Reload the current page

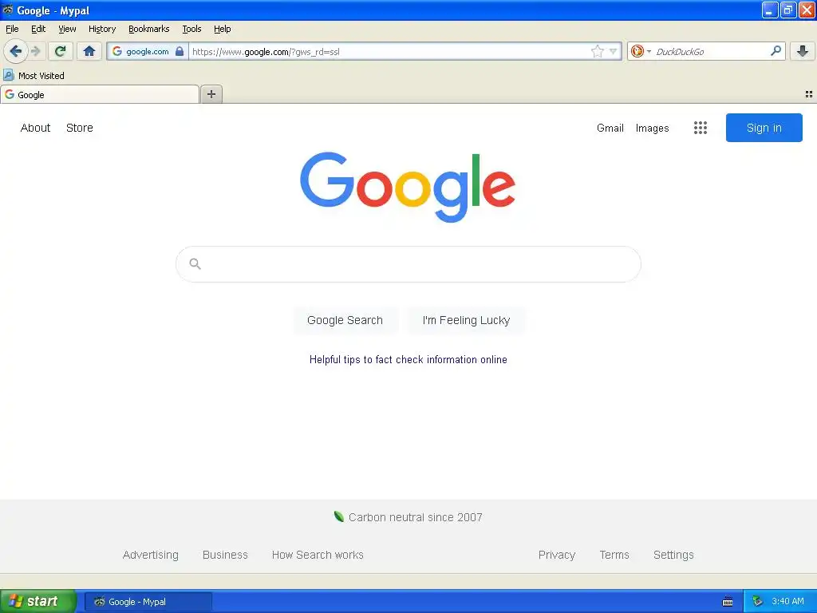[61, 51]
